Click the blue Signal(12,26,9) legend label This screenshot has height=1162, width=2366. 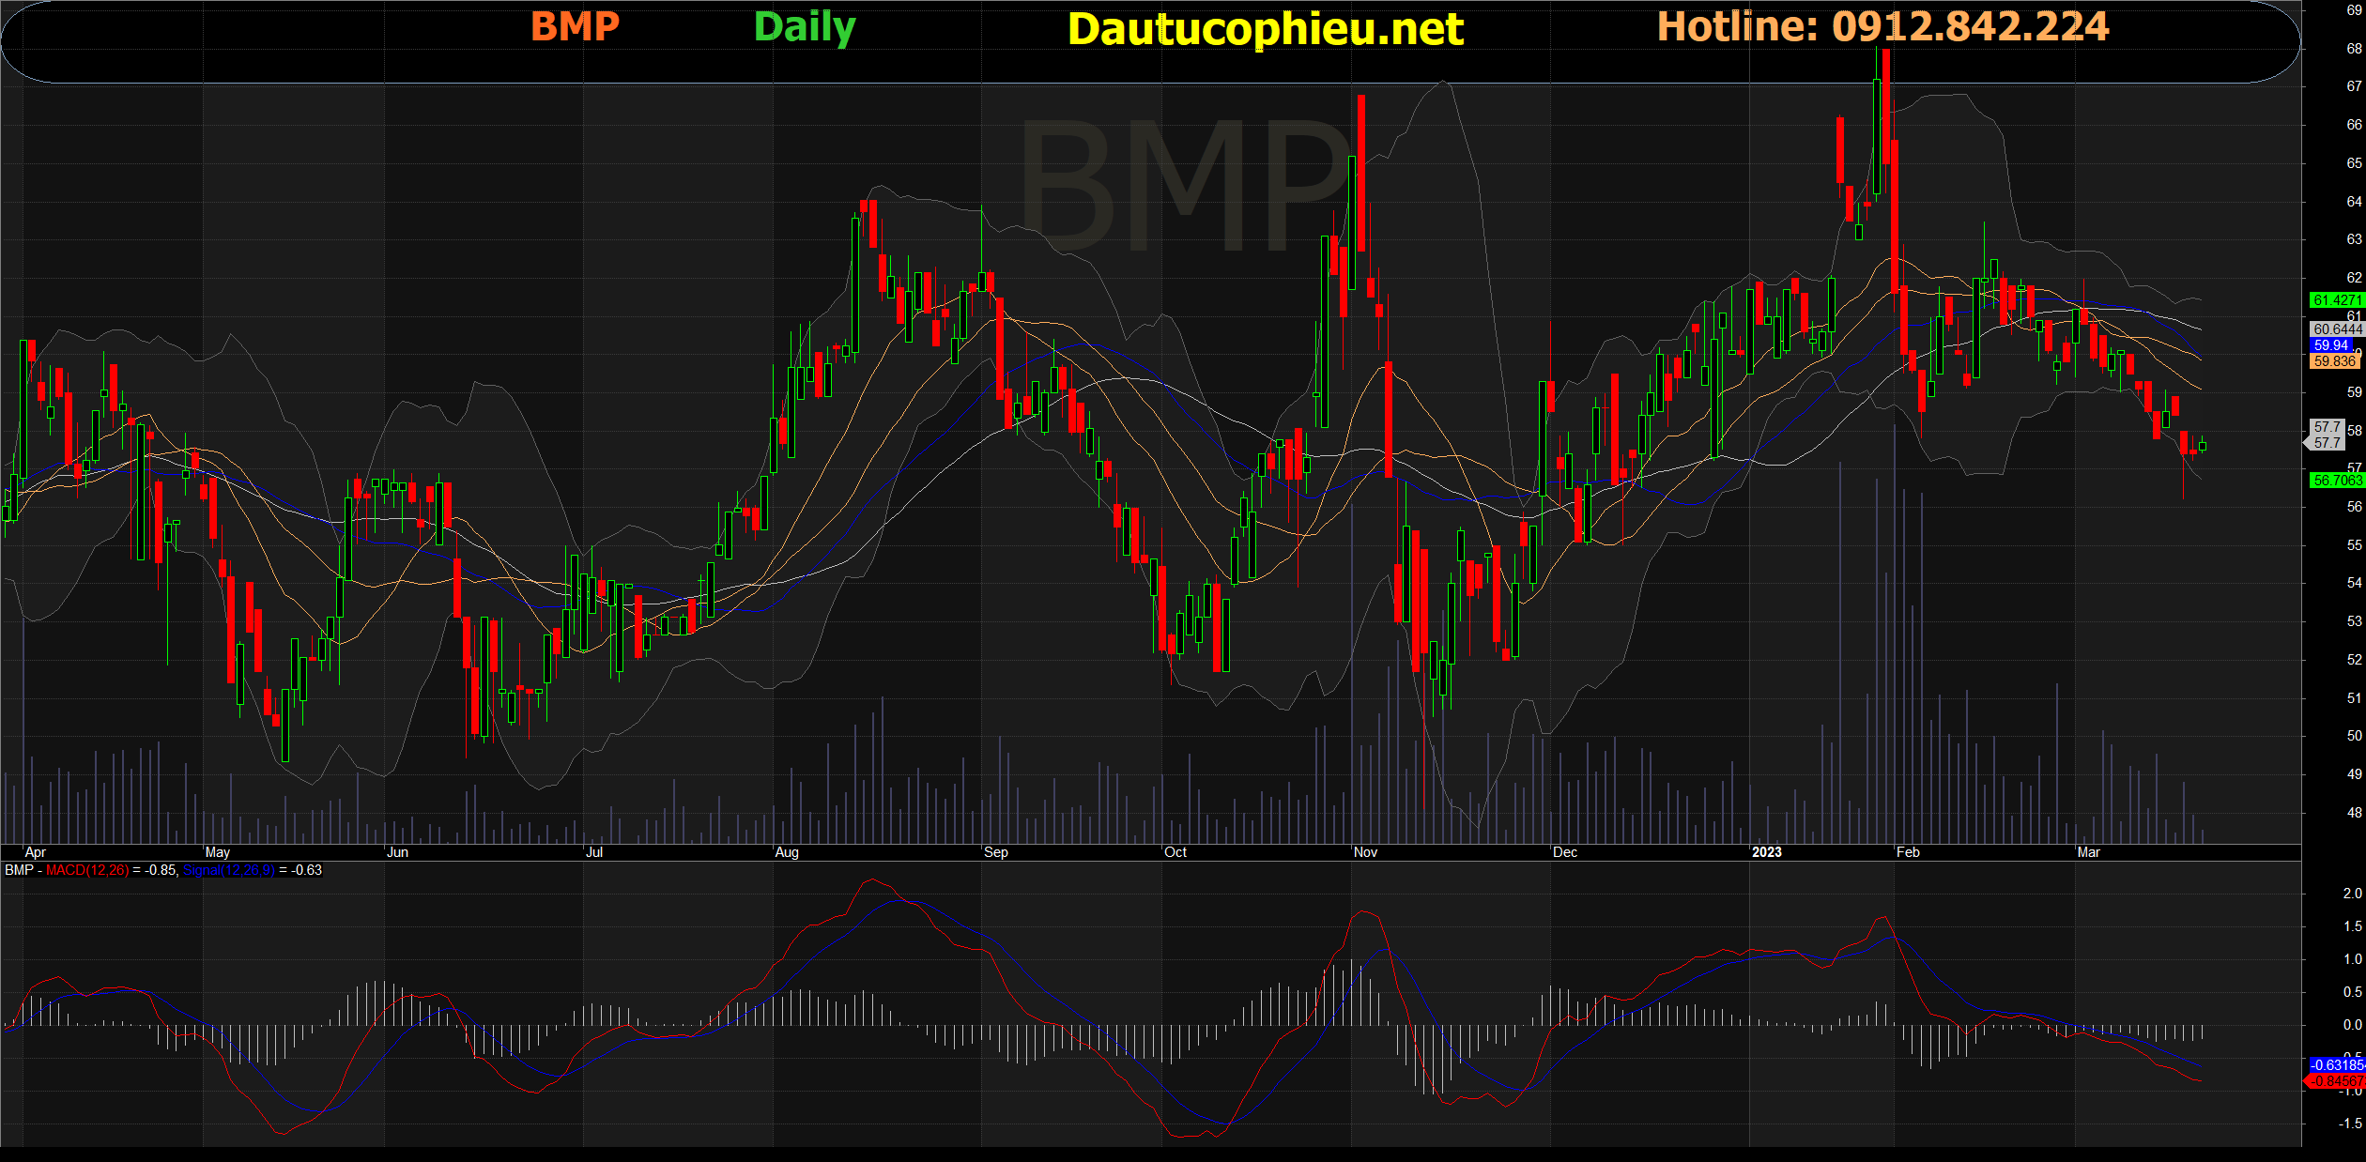(x=228, y=870)
